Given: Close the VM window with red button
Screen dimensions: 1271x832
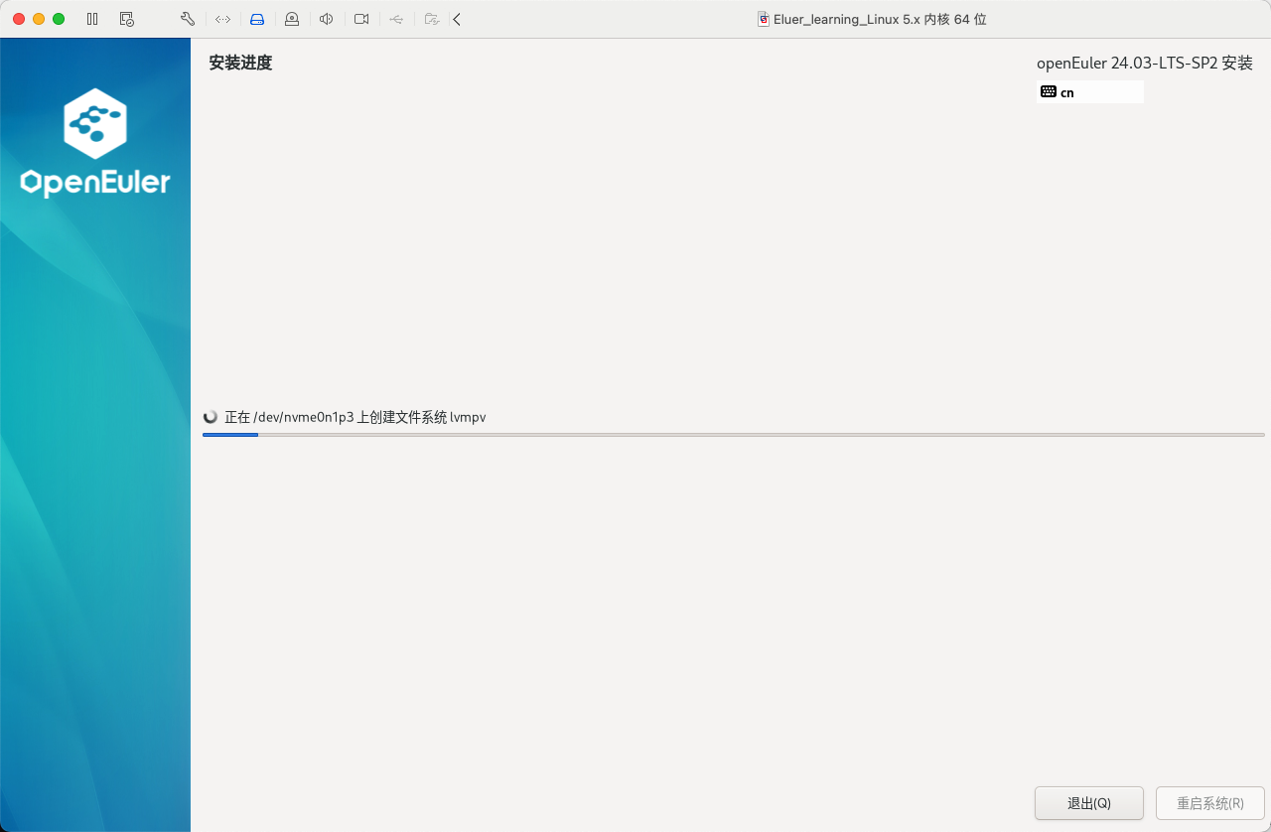Looking at the screenshot, I should pyautogui.click(x=19, y=19).
